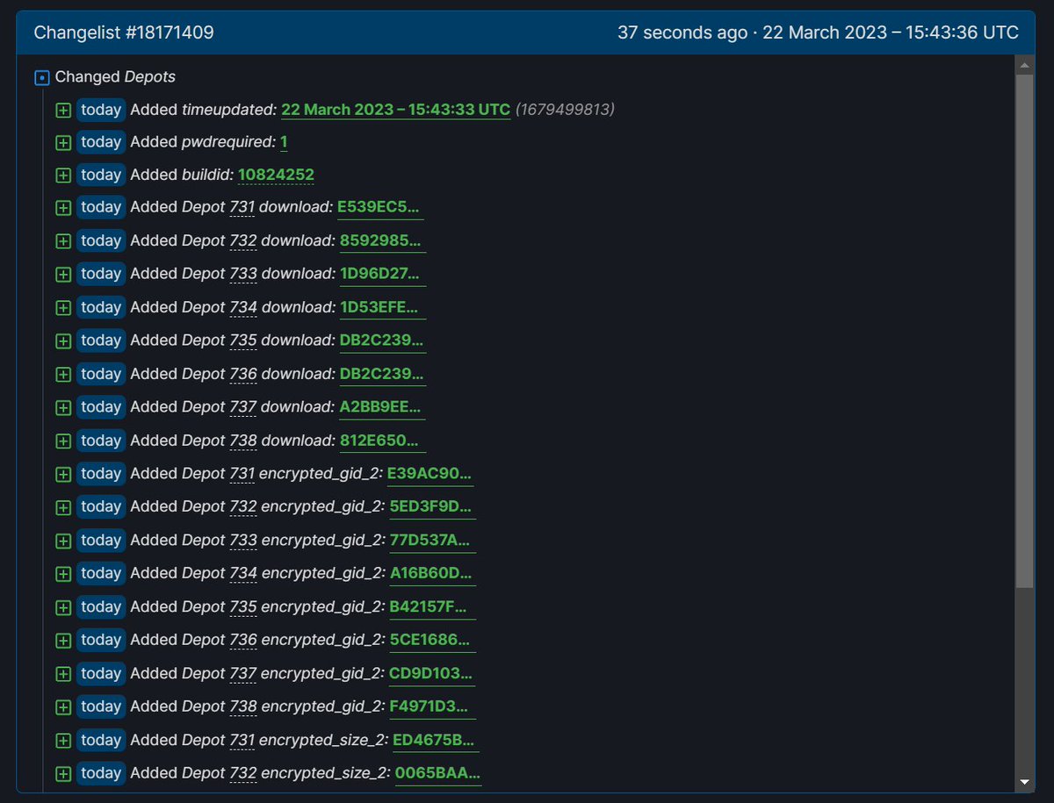
Task: Click download hash A2BB9EE...
Action: point(382,408)
